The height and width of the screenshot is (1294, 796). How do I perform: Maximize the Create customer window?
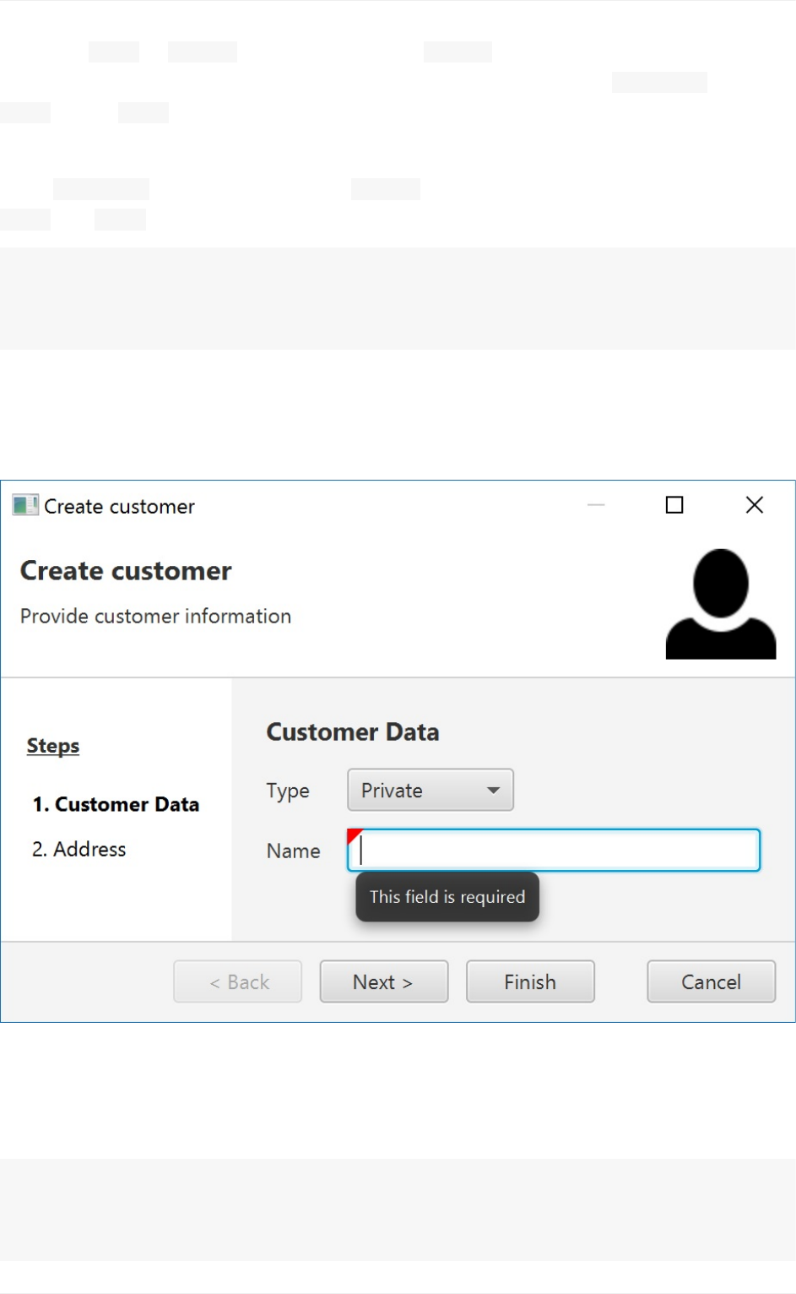coord(674,505)
